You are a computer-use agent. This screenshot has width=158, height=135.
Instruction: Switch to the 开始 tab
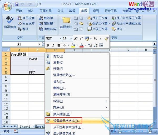pos(19,11)
